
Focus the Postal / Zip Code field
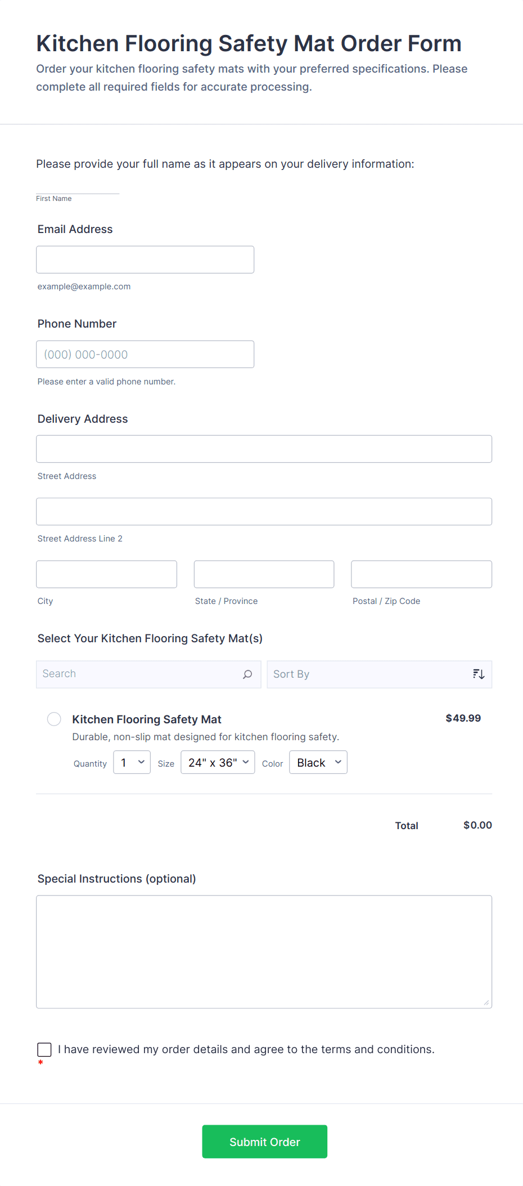(x=421, y=574)
